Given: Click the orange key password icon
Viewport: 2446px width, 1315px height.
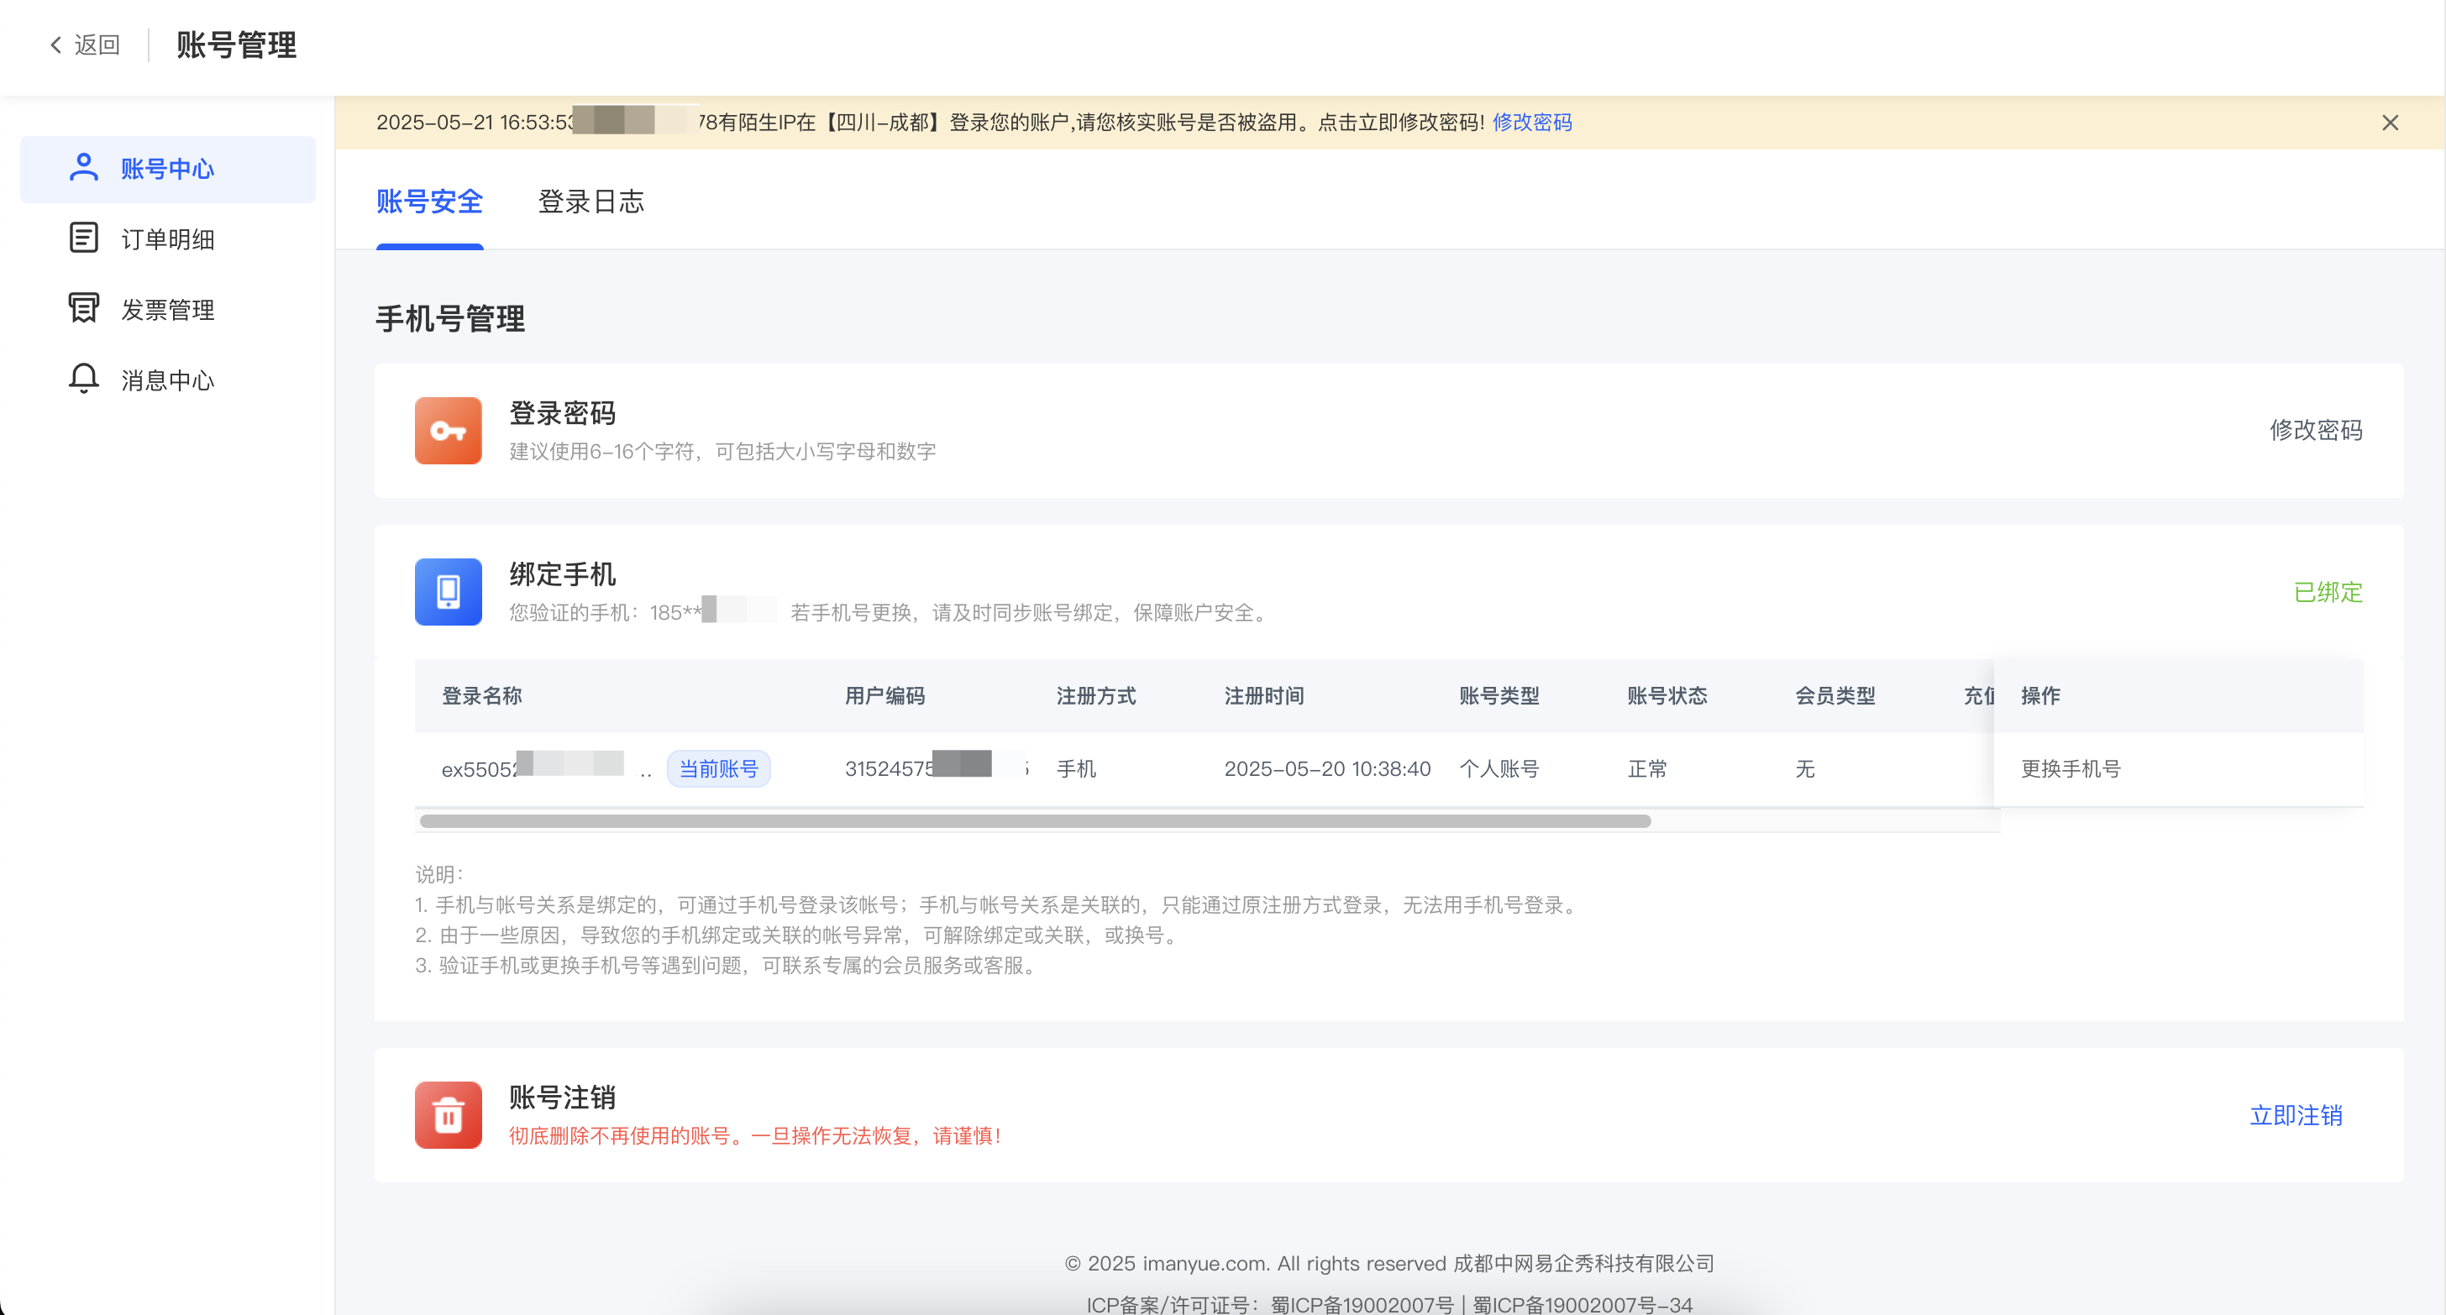Looking at the screenshot, I should click(x=449, y=430).
